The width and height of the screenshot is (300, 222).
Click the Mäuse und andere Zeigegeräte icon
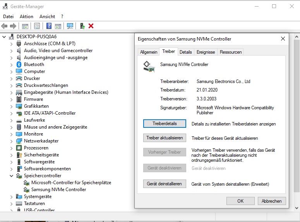[x=19, y=127]
